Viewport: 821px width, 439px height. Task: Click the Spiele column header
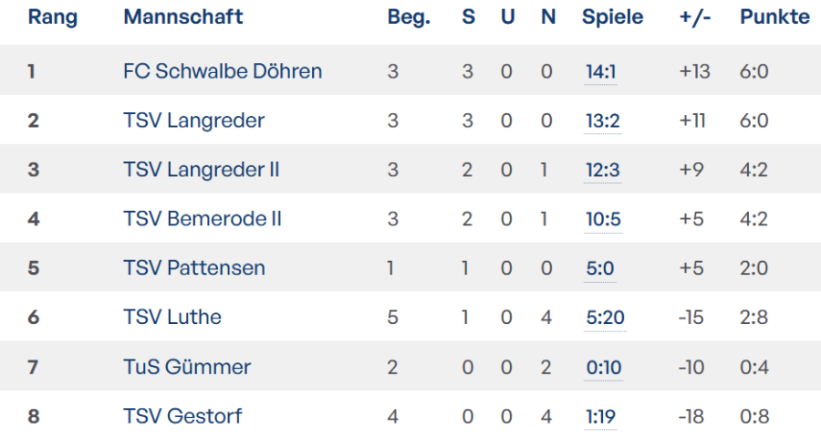pos(612,17)
